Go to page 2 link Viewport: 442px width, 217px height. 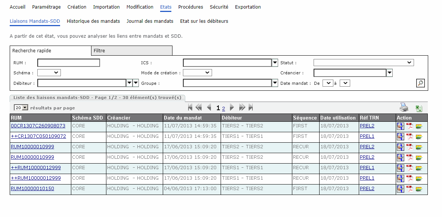[x=224, y=109]
